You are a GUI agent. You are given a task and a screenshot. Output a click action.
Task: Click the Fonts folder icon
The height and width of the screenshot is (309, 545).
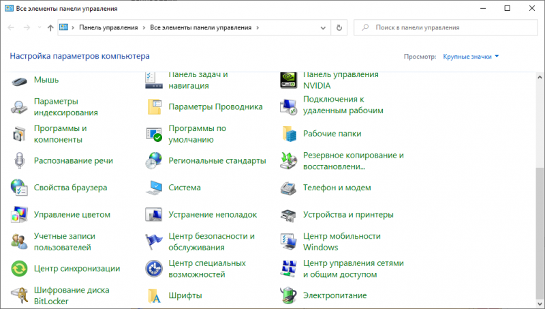coord(154,296)
